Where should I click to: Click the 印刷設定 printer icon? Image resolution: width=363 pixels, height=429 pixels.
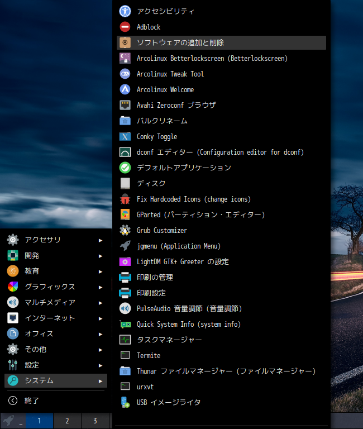[125, 293]
